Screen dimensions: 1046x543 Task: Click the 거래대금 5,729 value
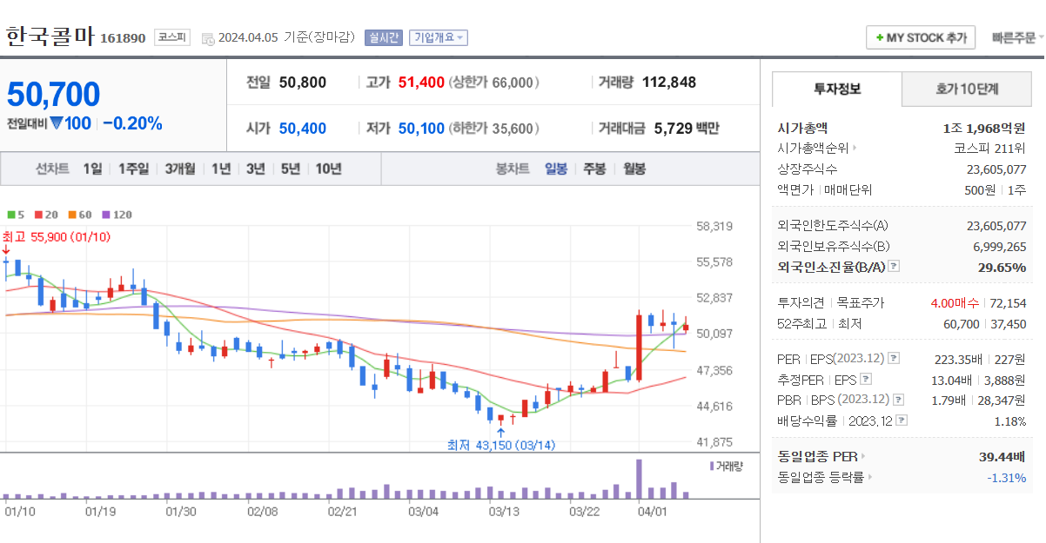tap(674, 129)
